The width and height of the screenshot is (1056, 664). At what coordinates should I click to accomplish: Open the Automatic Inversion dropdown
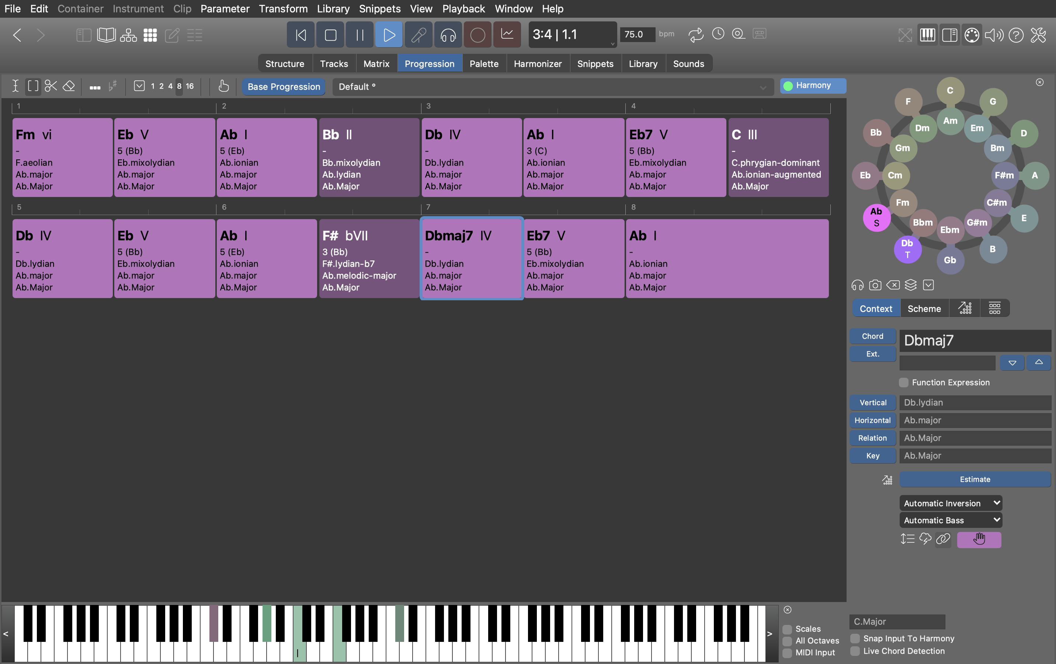point(950,503)
